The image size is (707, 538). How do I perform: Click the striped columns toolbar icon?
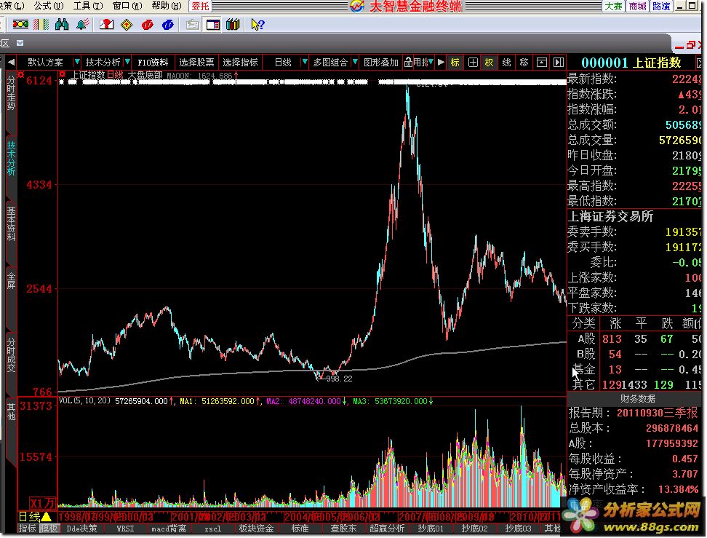click(41, 24)
